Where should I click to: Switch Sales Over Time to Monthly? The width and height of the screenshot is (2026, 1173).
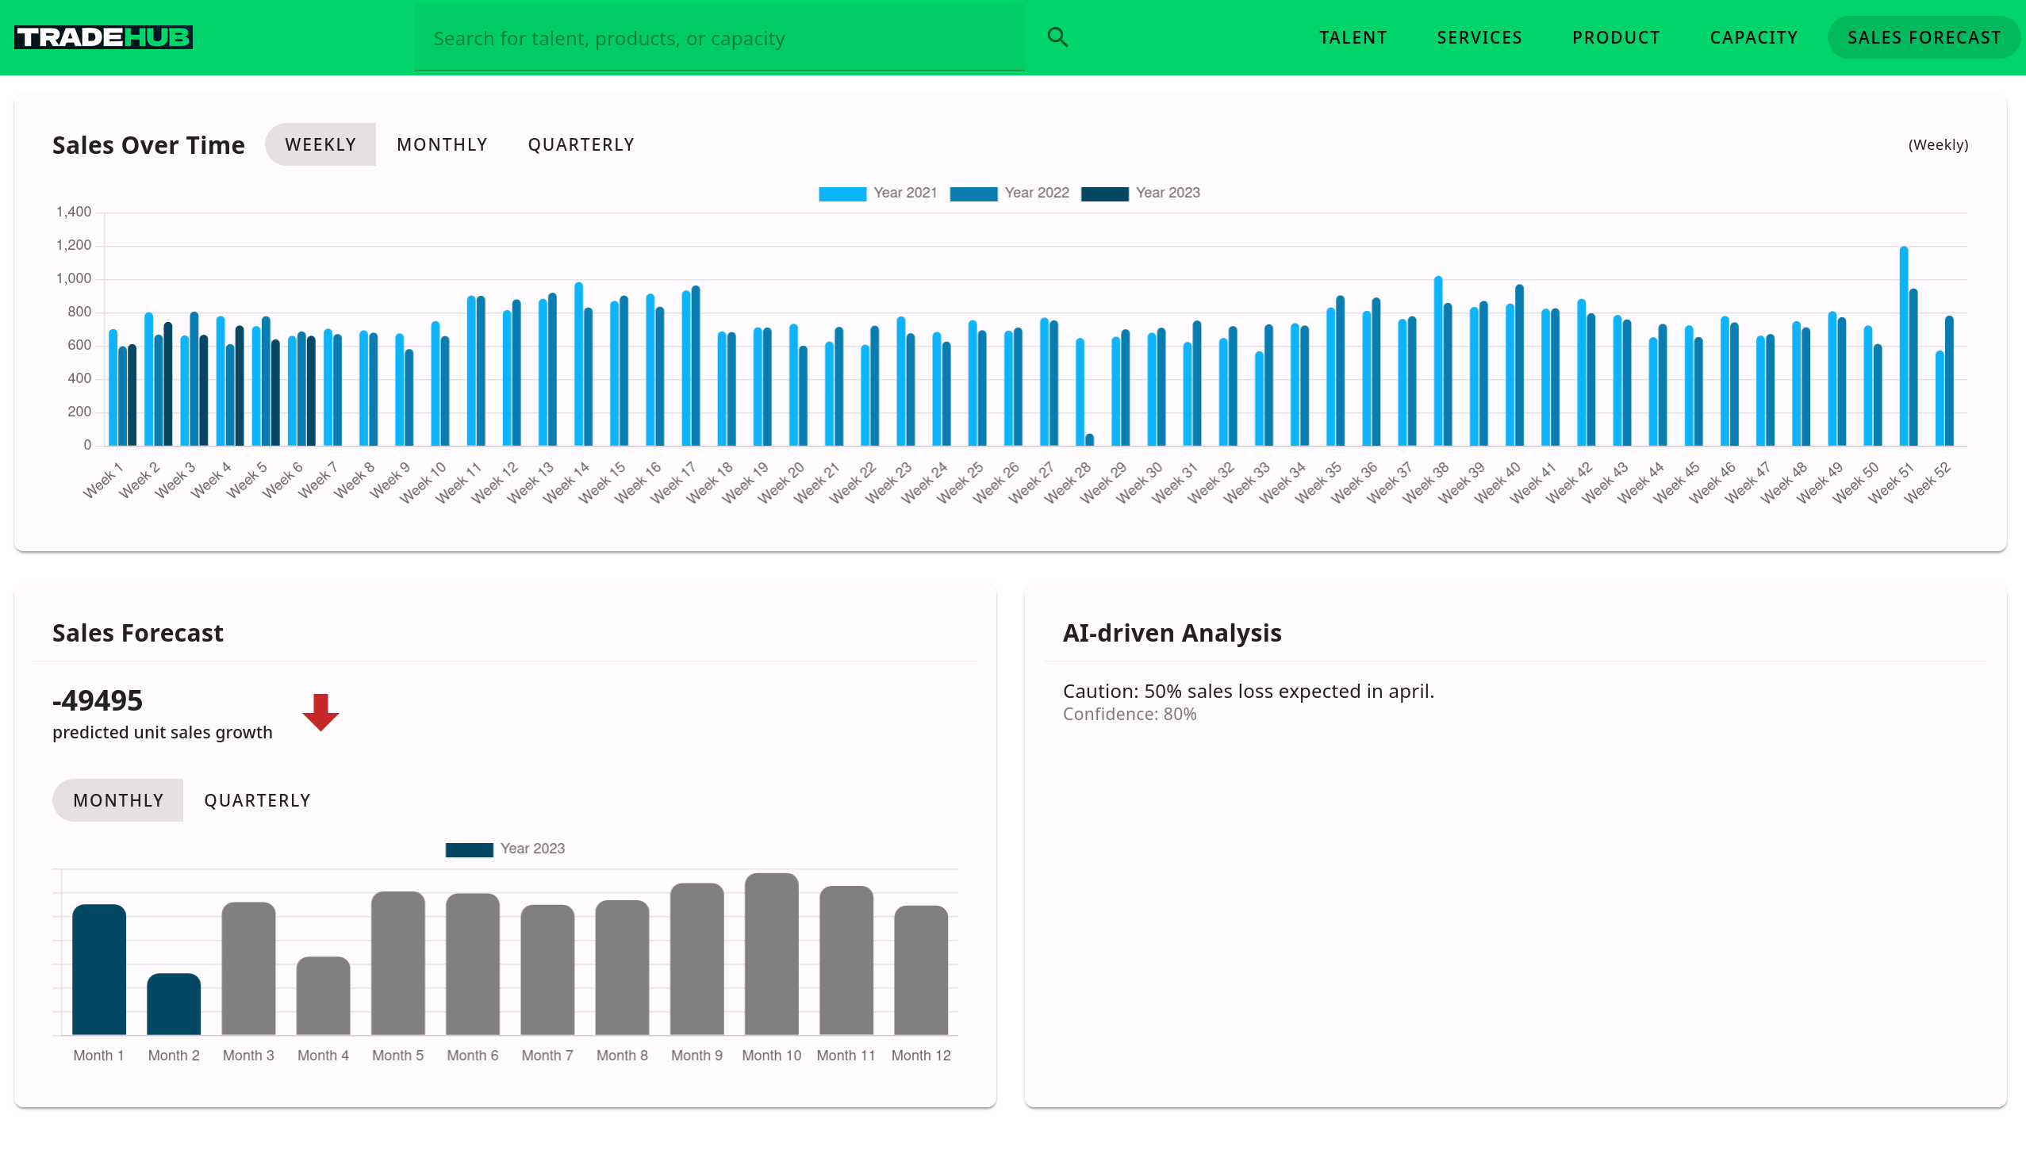tap(442, 144)
